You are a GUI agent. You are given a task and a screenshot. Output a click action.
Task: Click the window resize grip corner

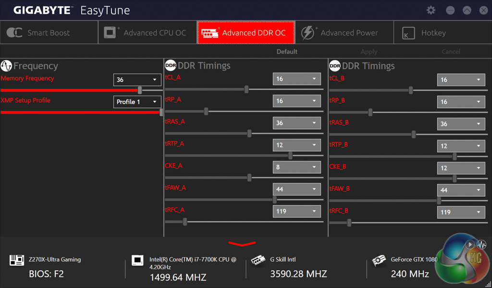pos(489,285)
